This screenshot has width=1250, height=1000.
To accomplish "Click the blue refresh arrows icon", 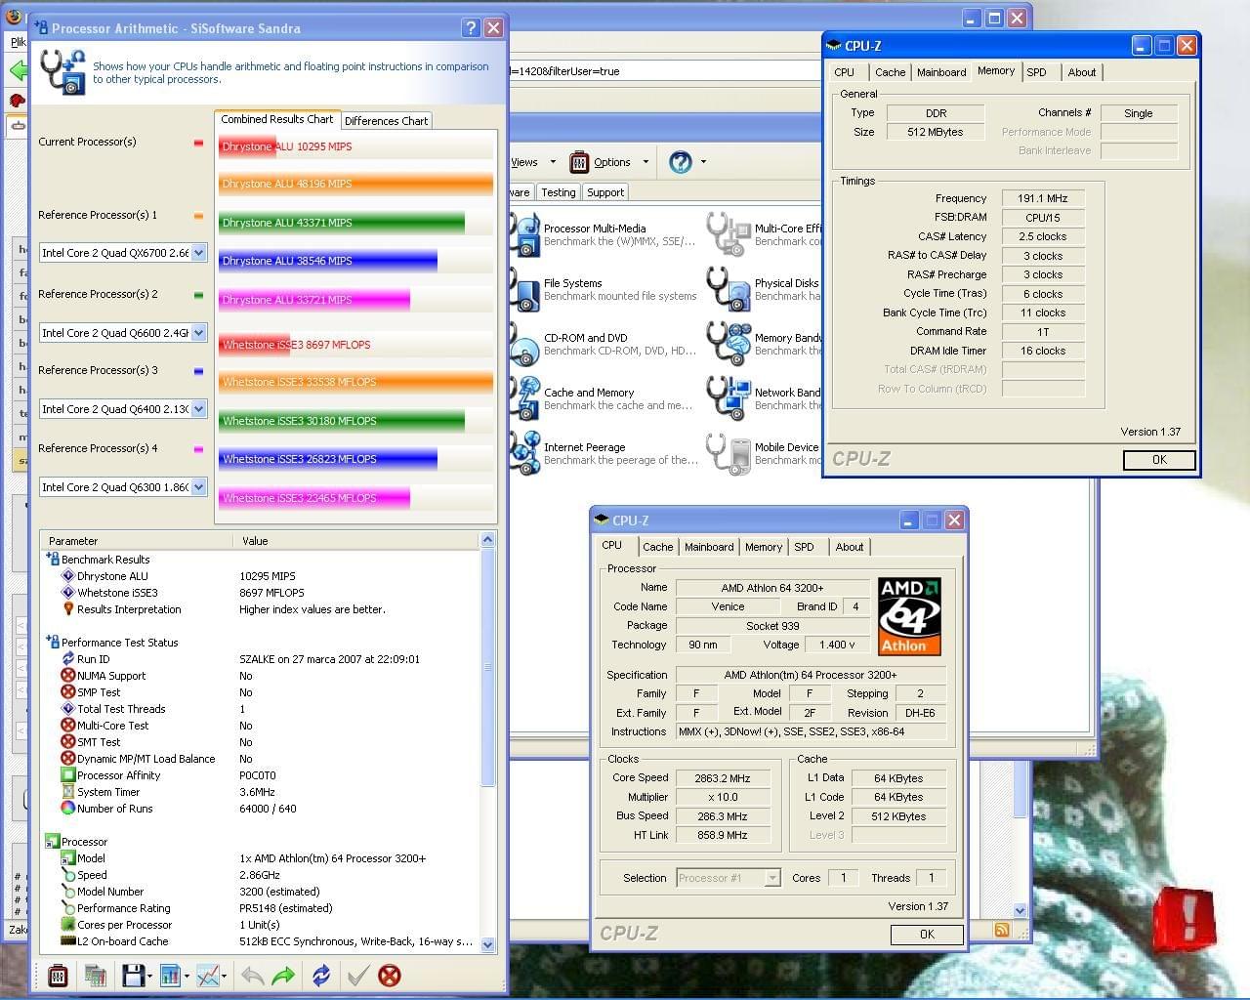I will 321,975.
